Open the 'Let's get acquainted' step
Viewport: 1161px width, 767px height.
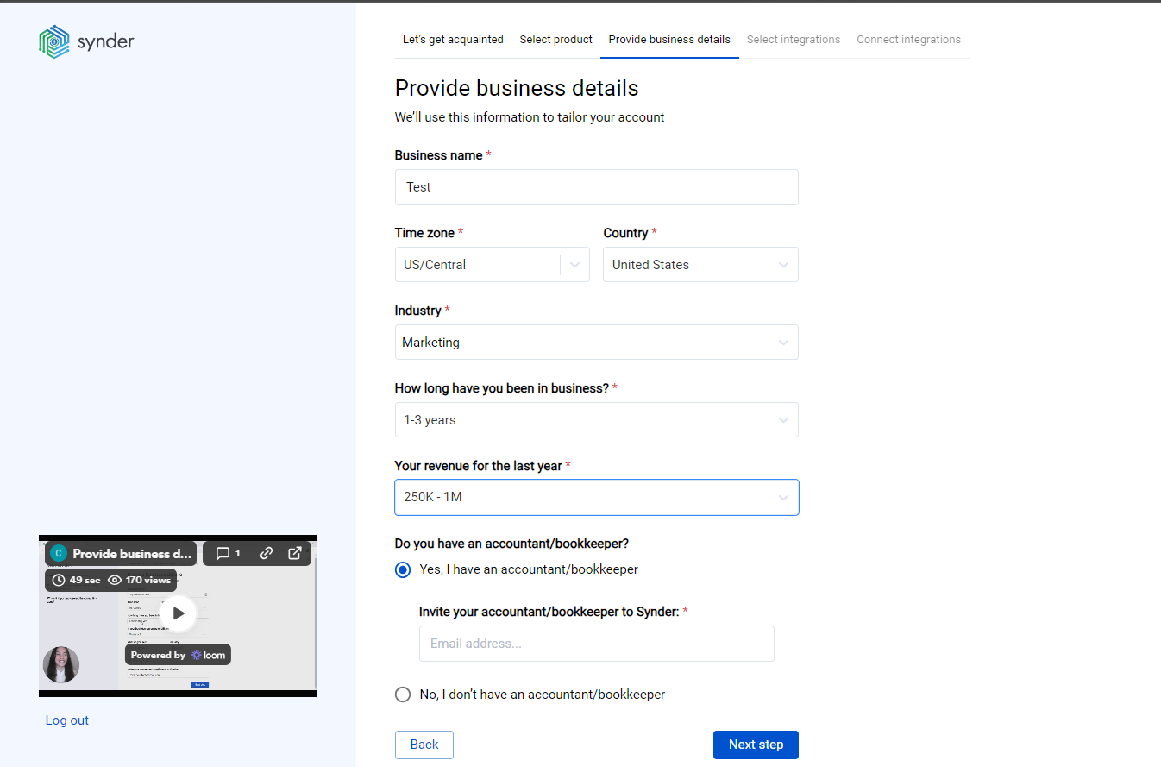[453, 39]
